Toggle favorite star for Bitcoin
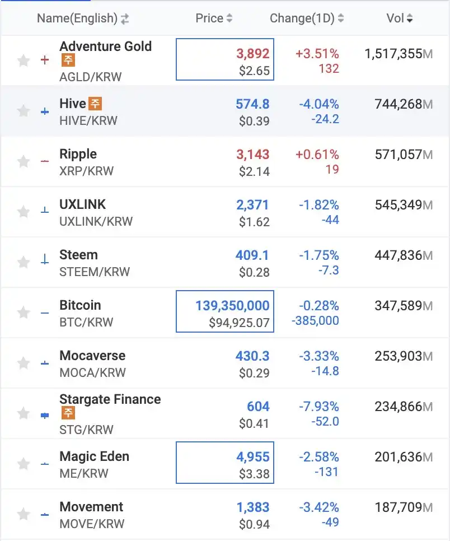 click(x=24, y=313)
